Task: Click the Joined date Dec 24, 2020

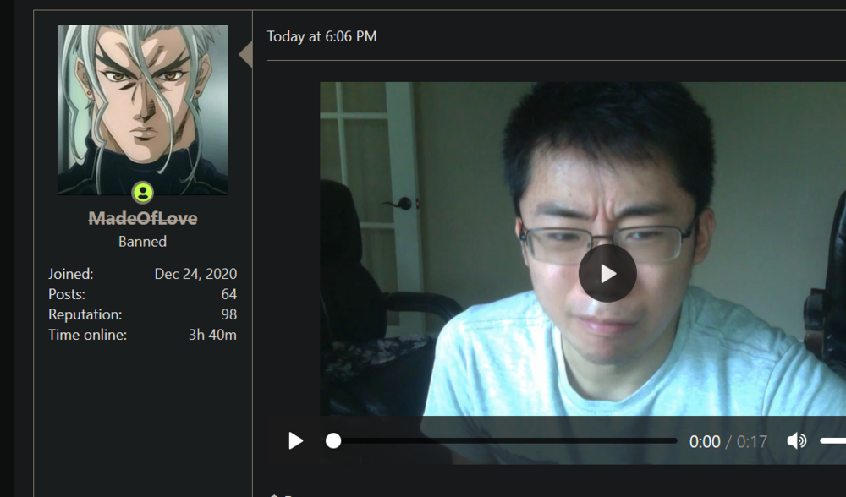Action: (x=195, y=274)
